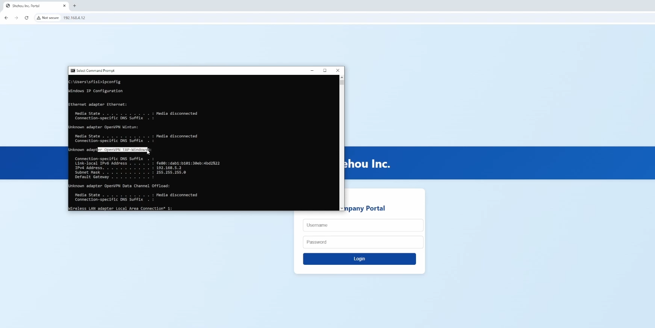Click the Command Prompt scrollbar down arrow
The image size is (655, 328).
click(342, 208)
